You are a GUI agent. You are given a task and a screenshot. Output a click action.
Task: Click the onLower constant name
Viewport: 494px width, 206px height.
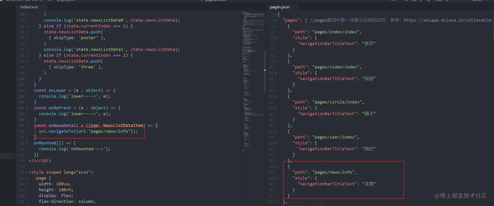pyautogui.click(x=58, y=90)
